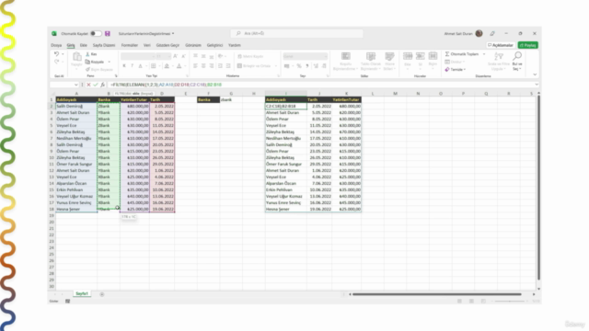
Task: Click the percent style icon
Action: coord(299,66)
